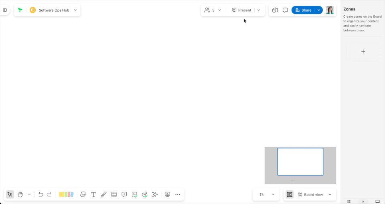Expand the Share button dropdown arrow
385x204 pixels.
coord(319,10)
